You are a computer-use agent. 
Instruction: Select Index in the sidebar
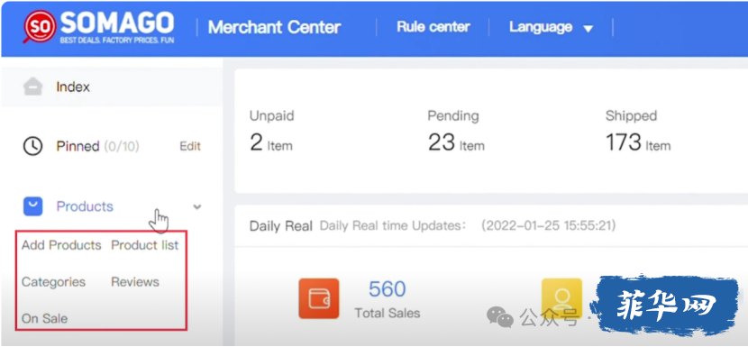[x=73, y=87]
